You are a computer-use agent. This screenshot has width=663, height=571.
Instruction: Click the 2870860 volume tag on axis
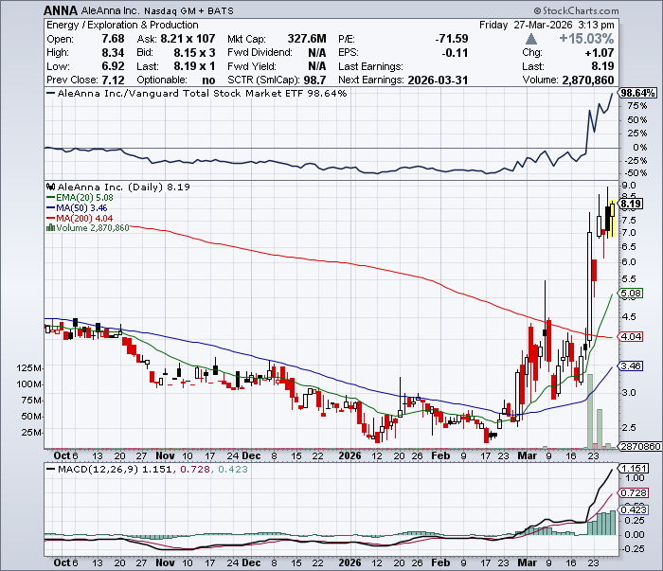639,446
